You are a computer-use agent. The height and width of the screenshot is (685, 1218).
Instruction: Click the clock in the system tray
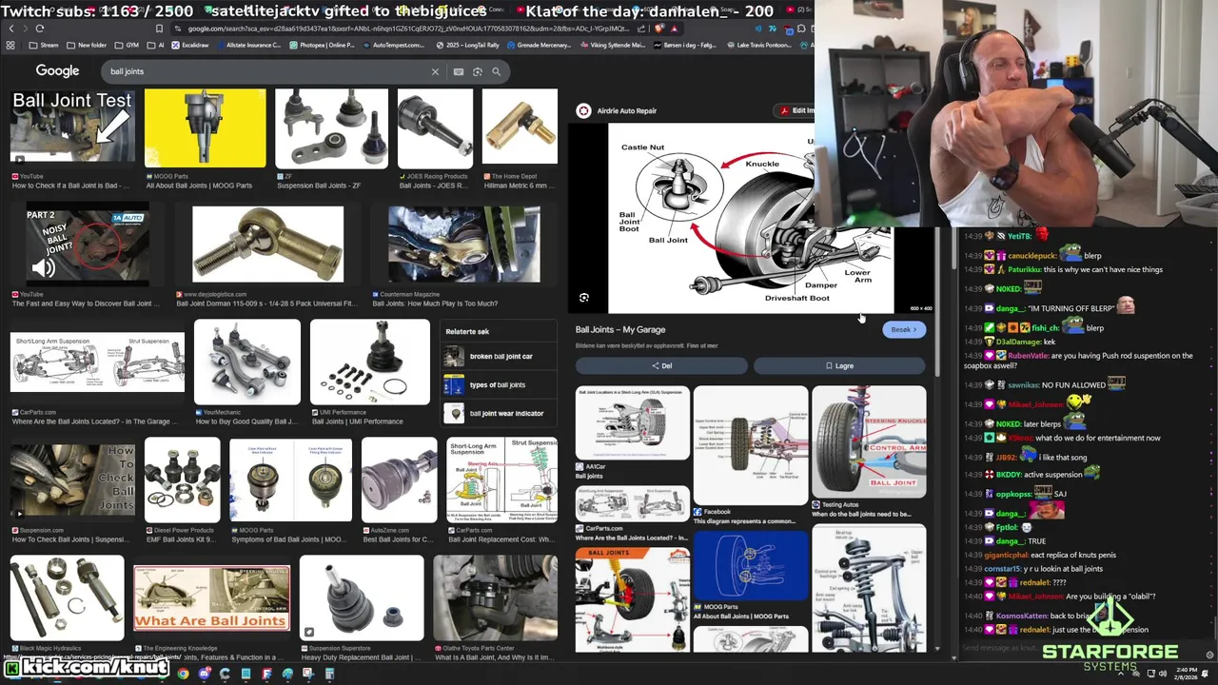pos(1186,674)
